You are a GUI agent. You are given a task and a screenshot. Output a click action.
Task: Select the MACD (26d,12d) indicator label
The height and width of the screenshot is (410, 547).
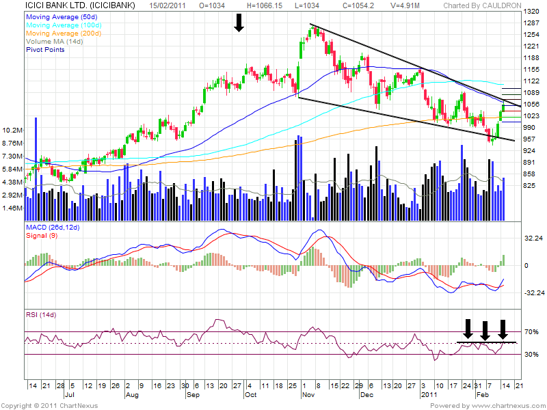click(53, 226)
